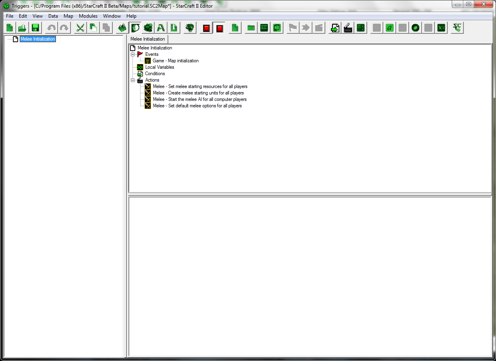Select 'Set default melee options' action

pyautogui.click(x=197, y=106)
